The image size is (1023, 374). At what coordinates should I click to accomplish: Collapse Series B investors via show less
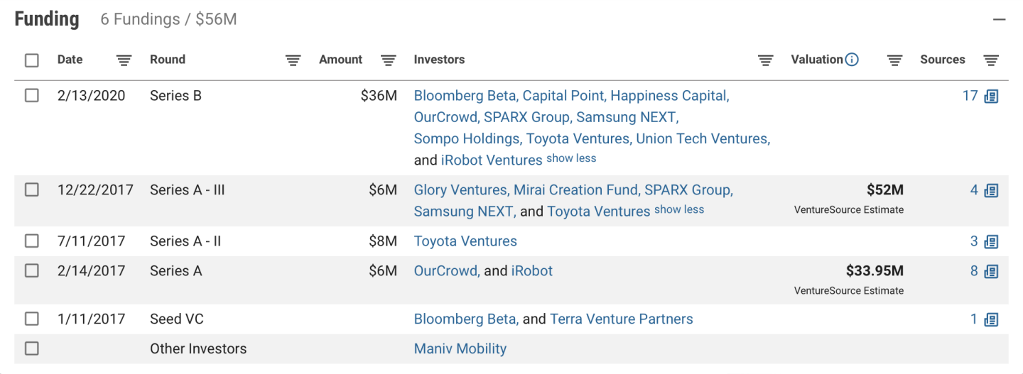pyautogui.click(x=571, y=158)
